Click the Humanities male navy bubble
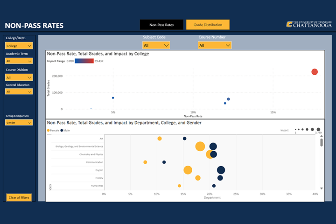This screenshot has height=224, width=336. pos(214,186)
